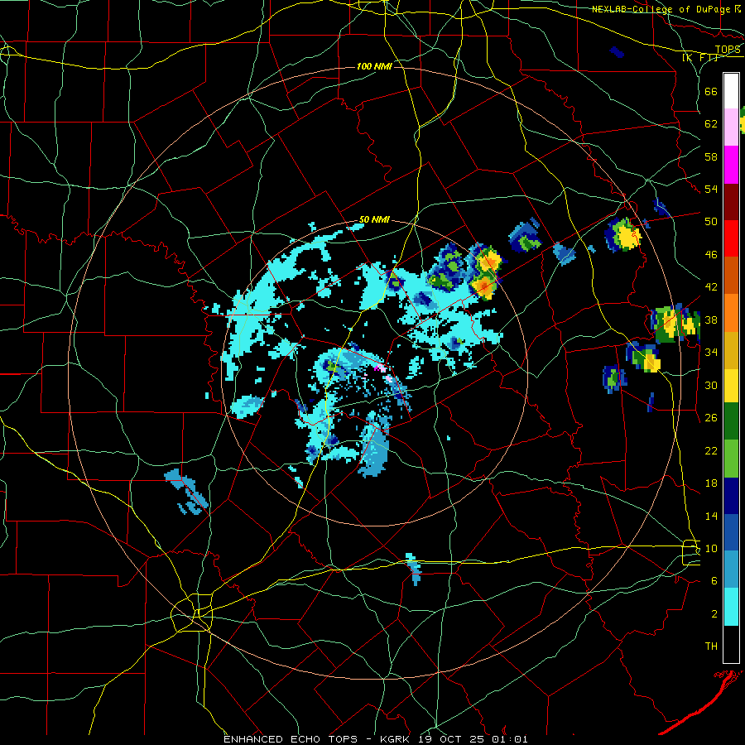745x745 pixels.
Task: Click the white swatch in the tops legend
Action: click(731, 91)
